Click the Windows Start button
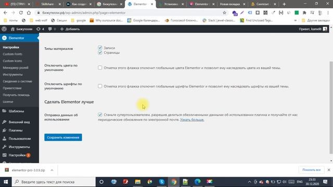The width and height of the screenshot is (333, 187). (x=6, y=182)
